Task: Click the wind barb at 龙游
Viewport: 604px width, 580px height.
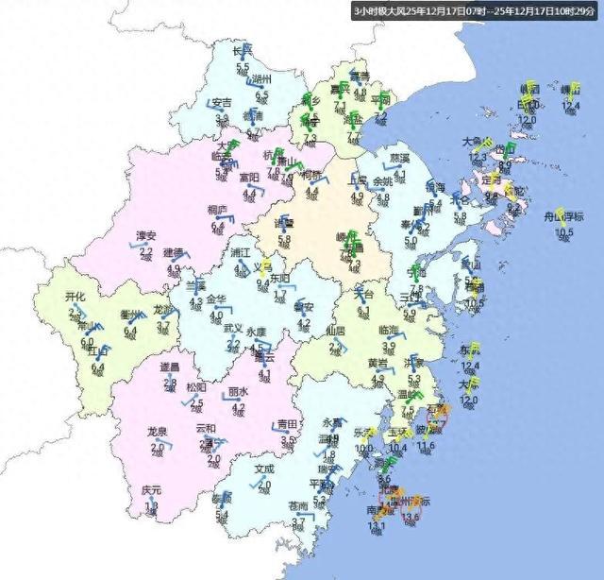Action: (171, 314)
